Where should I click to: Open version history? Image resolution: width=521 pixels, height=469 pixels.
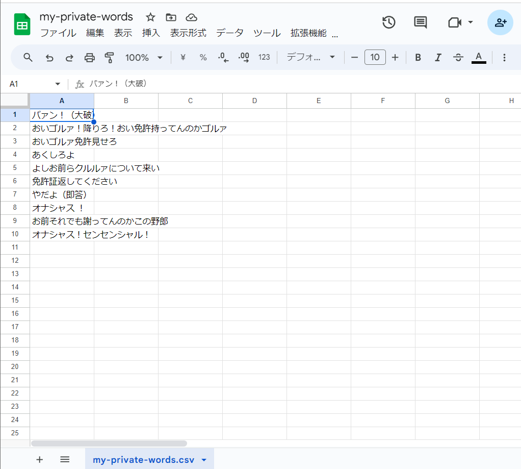pos(388,22)
